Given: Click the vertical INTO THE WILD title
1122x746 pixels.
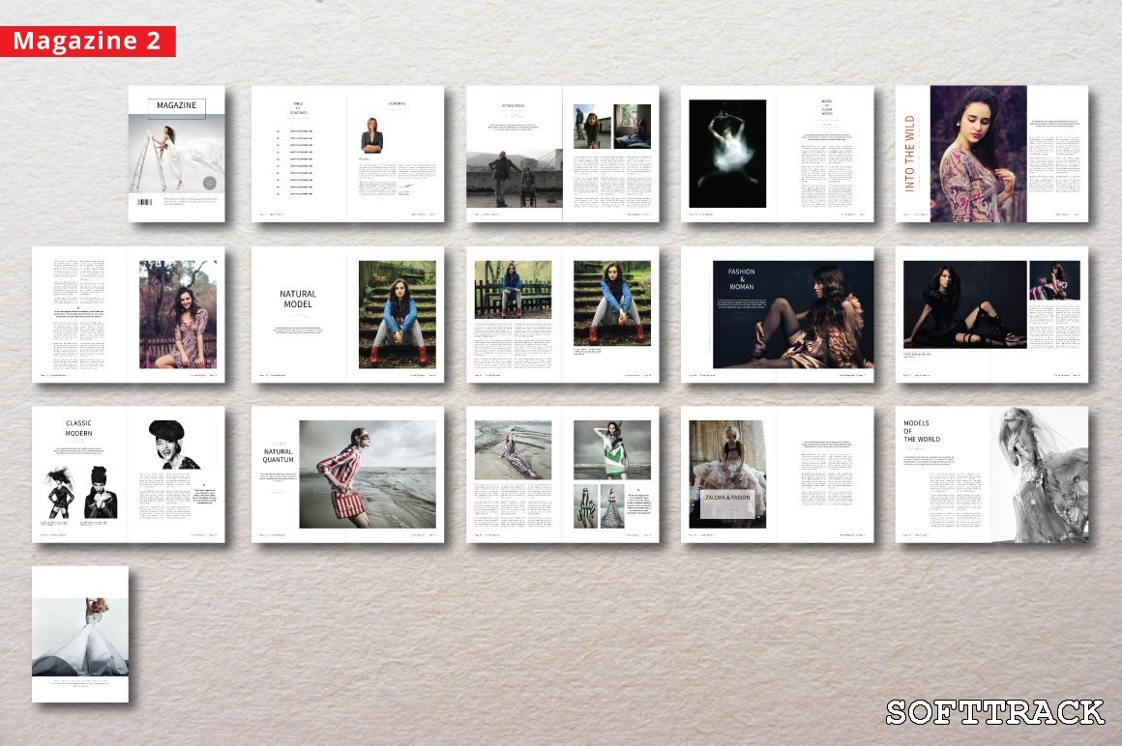Looking at the screenshot, I should [910, 154].
